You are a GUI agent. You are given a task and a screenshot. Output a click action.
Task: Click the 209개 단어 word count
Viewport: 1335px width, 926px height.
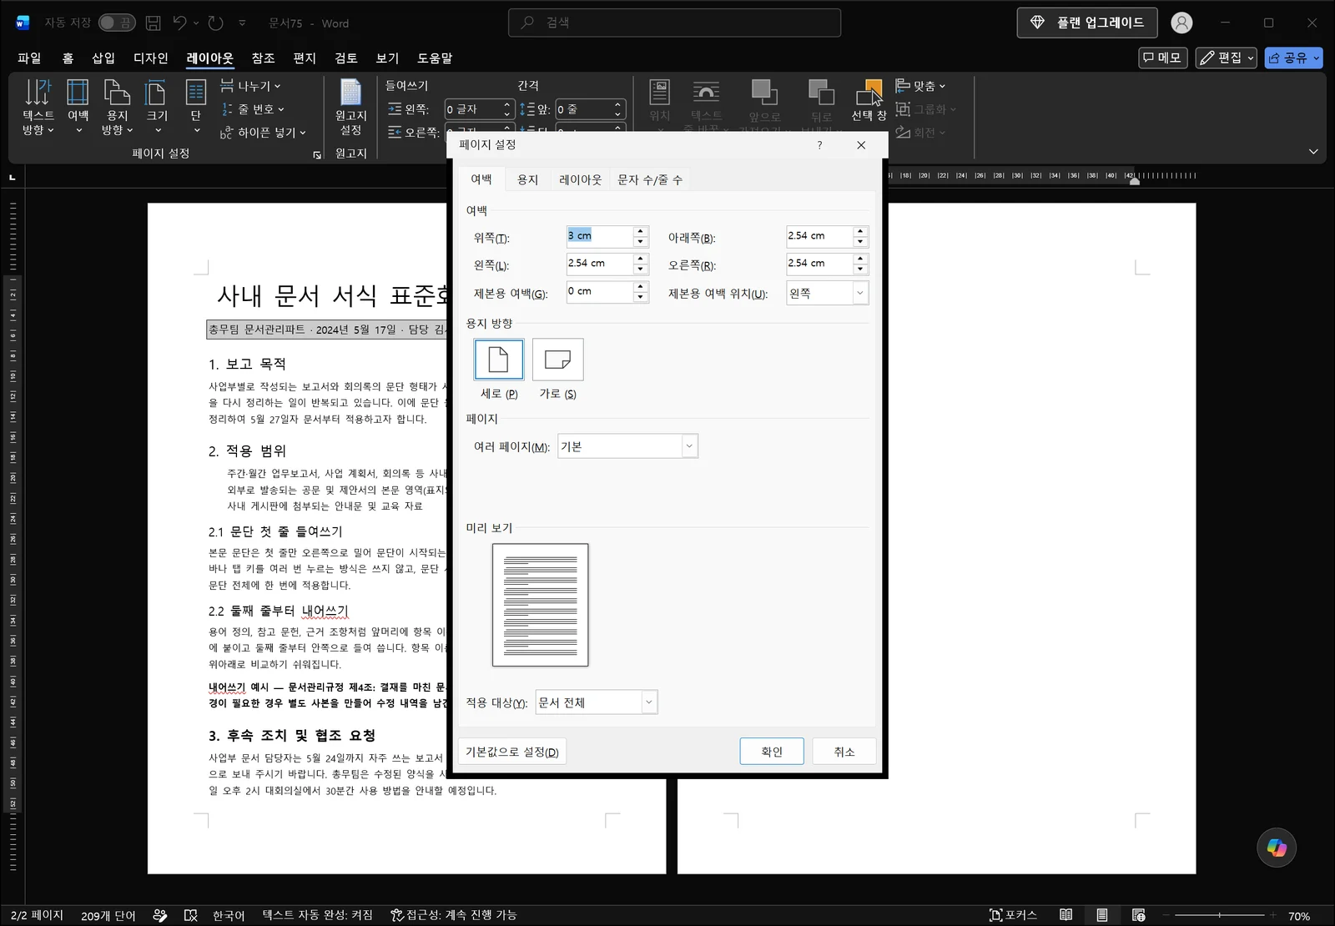pos(108,915)
